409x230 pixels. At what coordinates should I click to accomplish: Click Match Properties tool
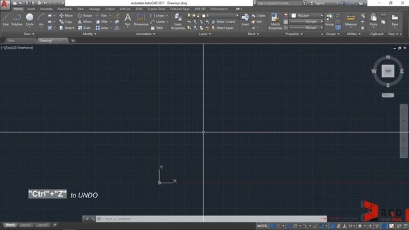click(275, 21)
